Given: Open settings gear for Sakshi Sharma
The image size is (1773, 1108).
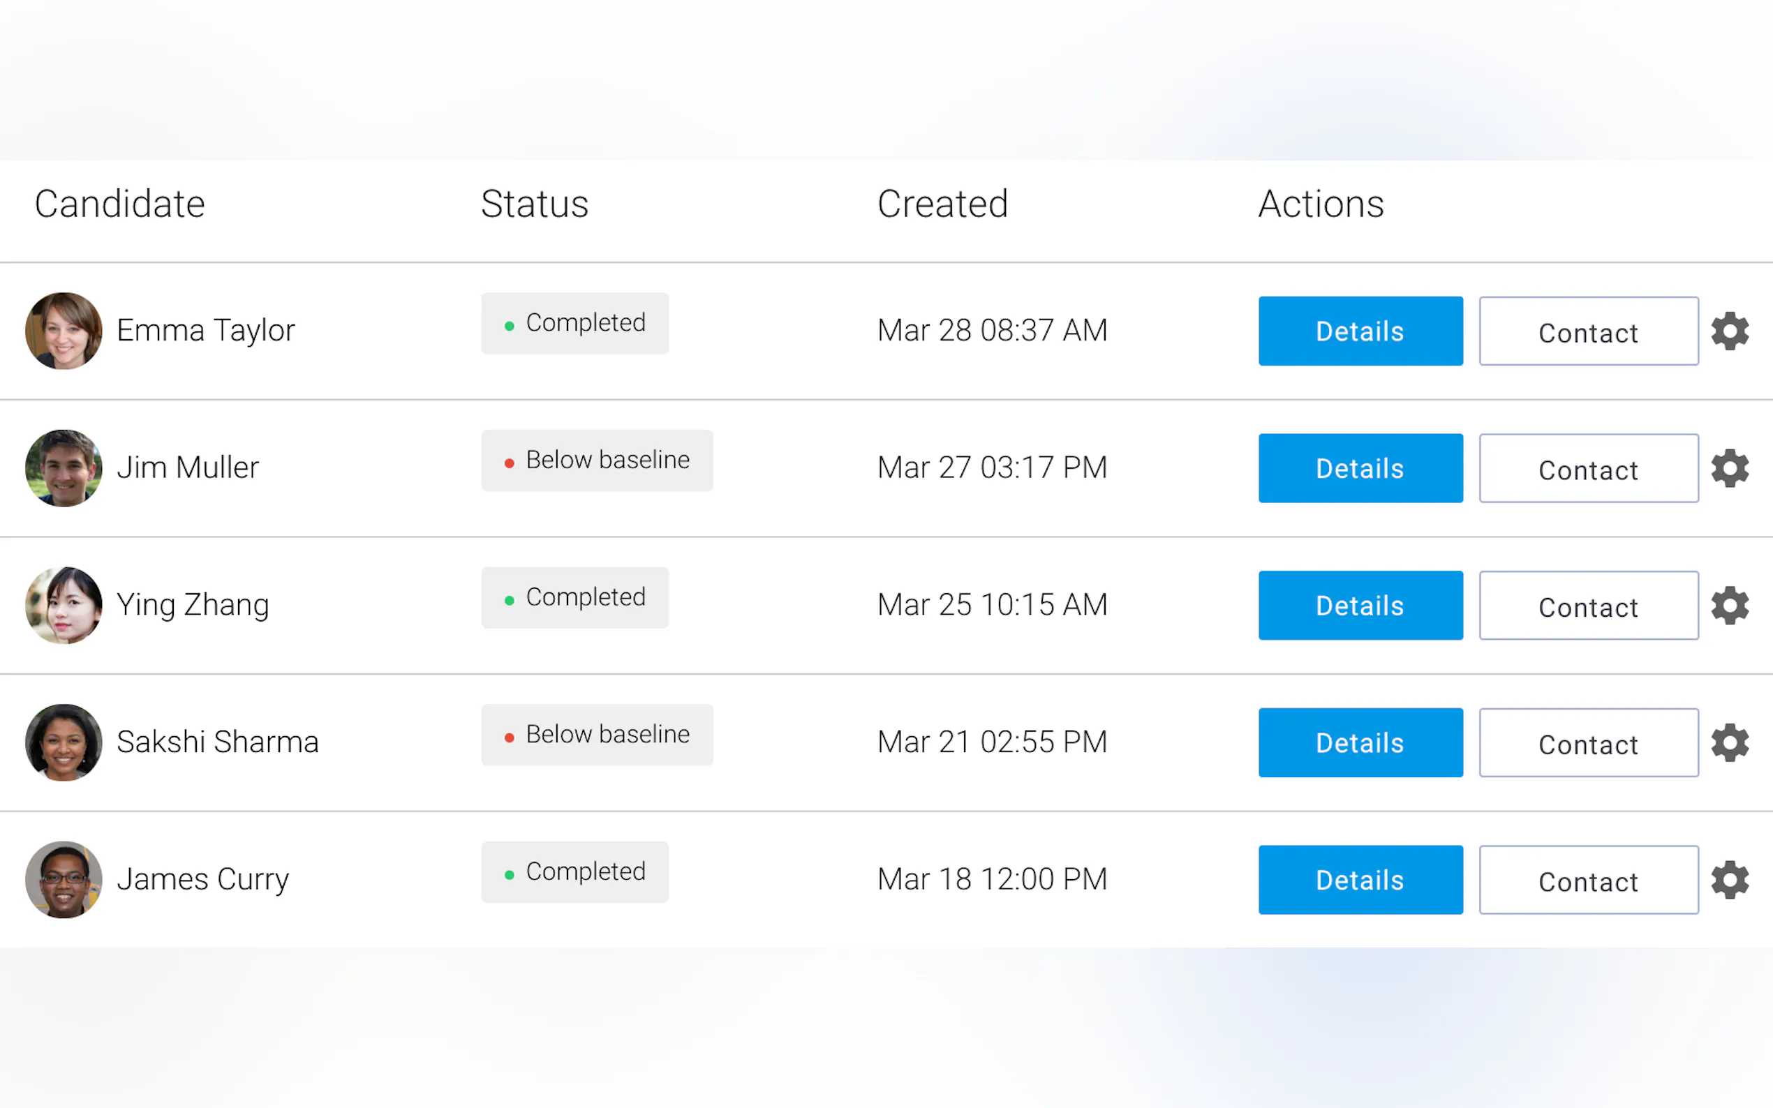Looking at the screenshot, I should (1729, 742).
